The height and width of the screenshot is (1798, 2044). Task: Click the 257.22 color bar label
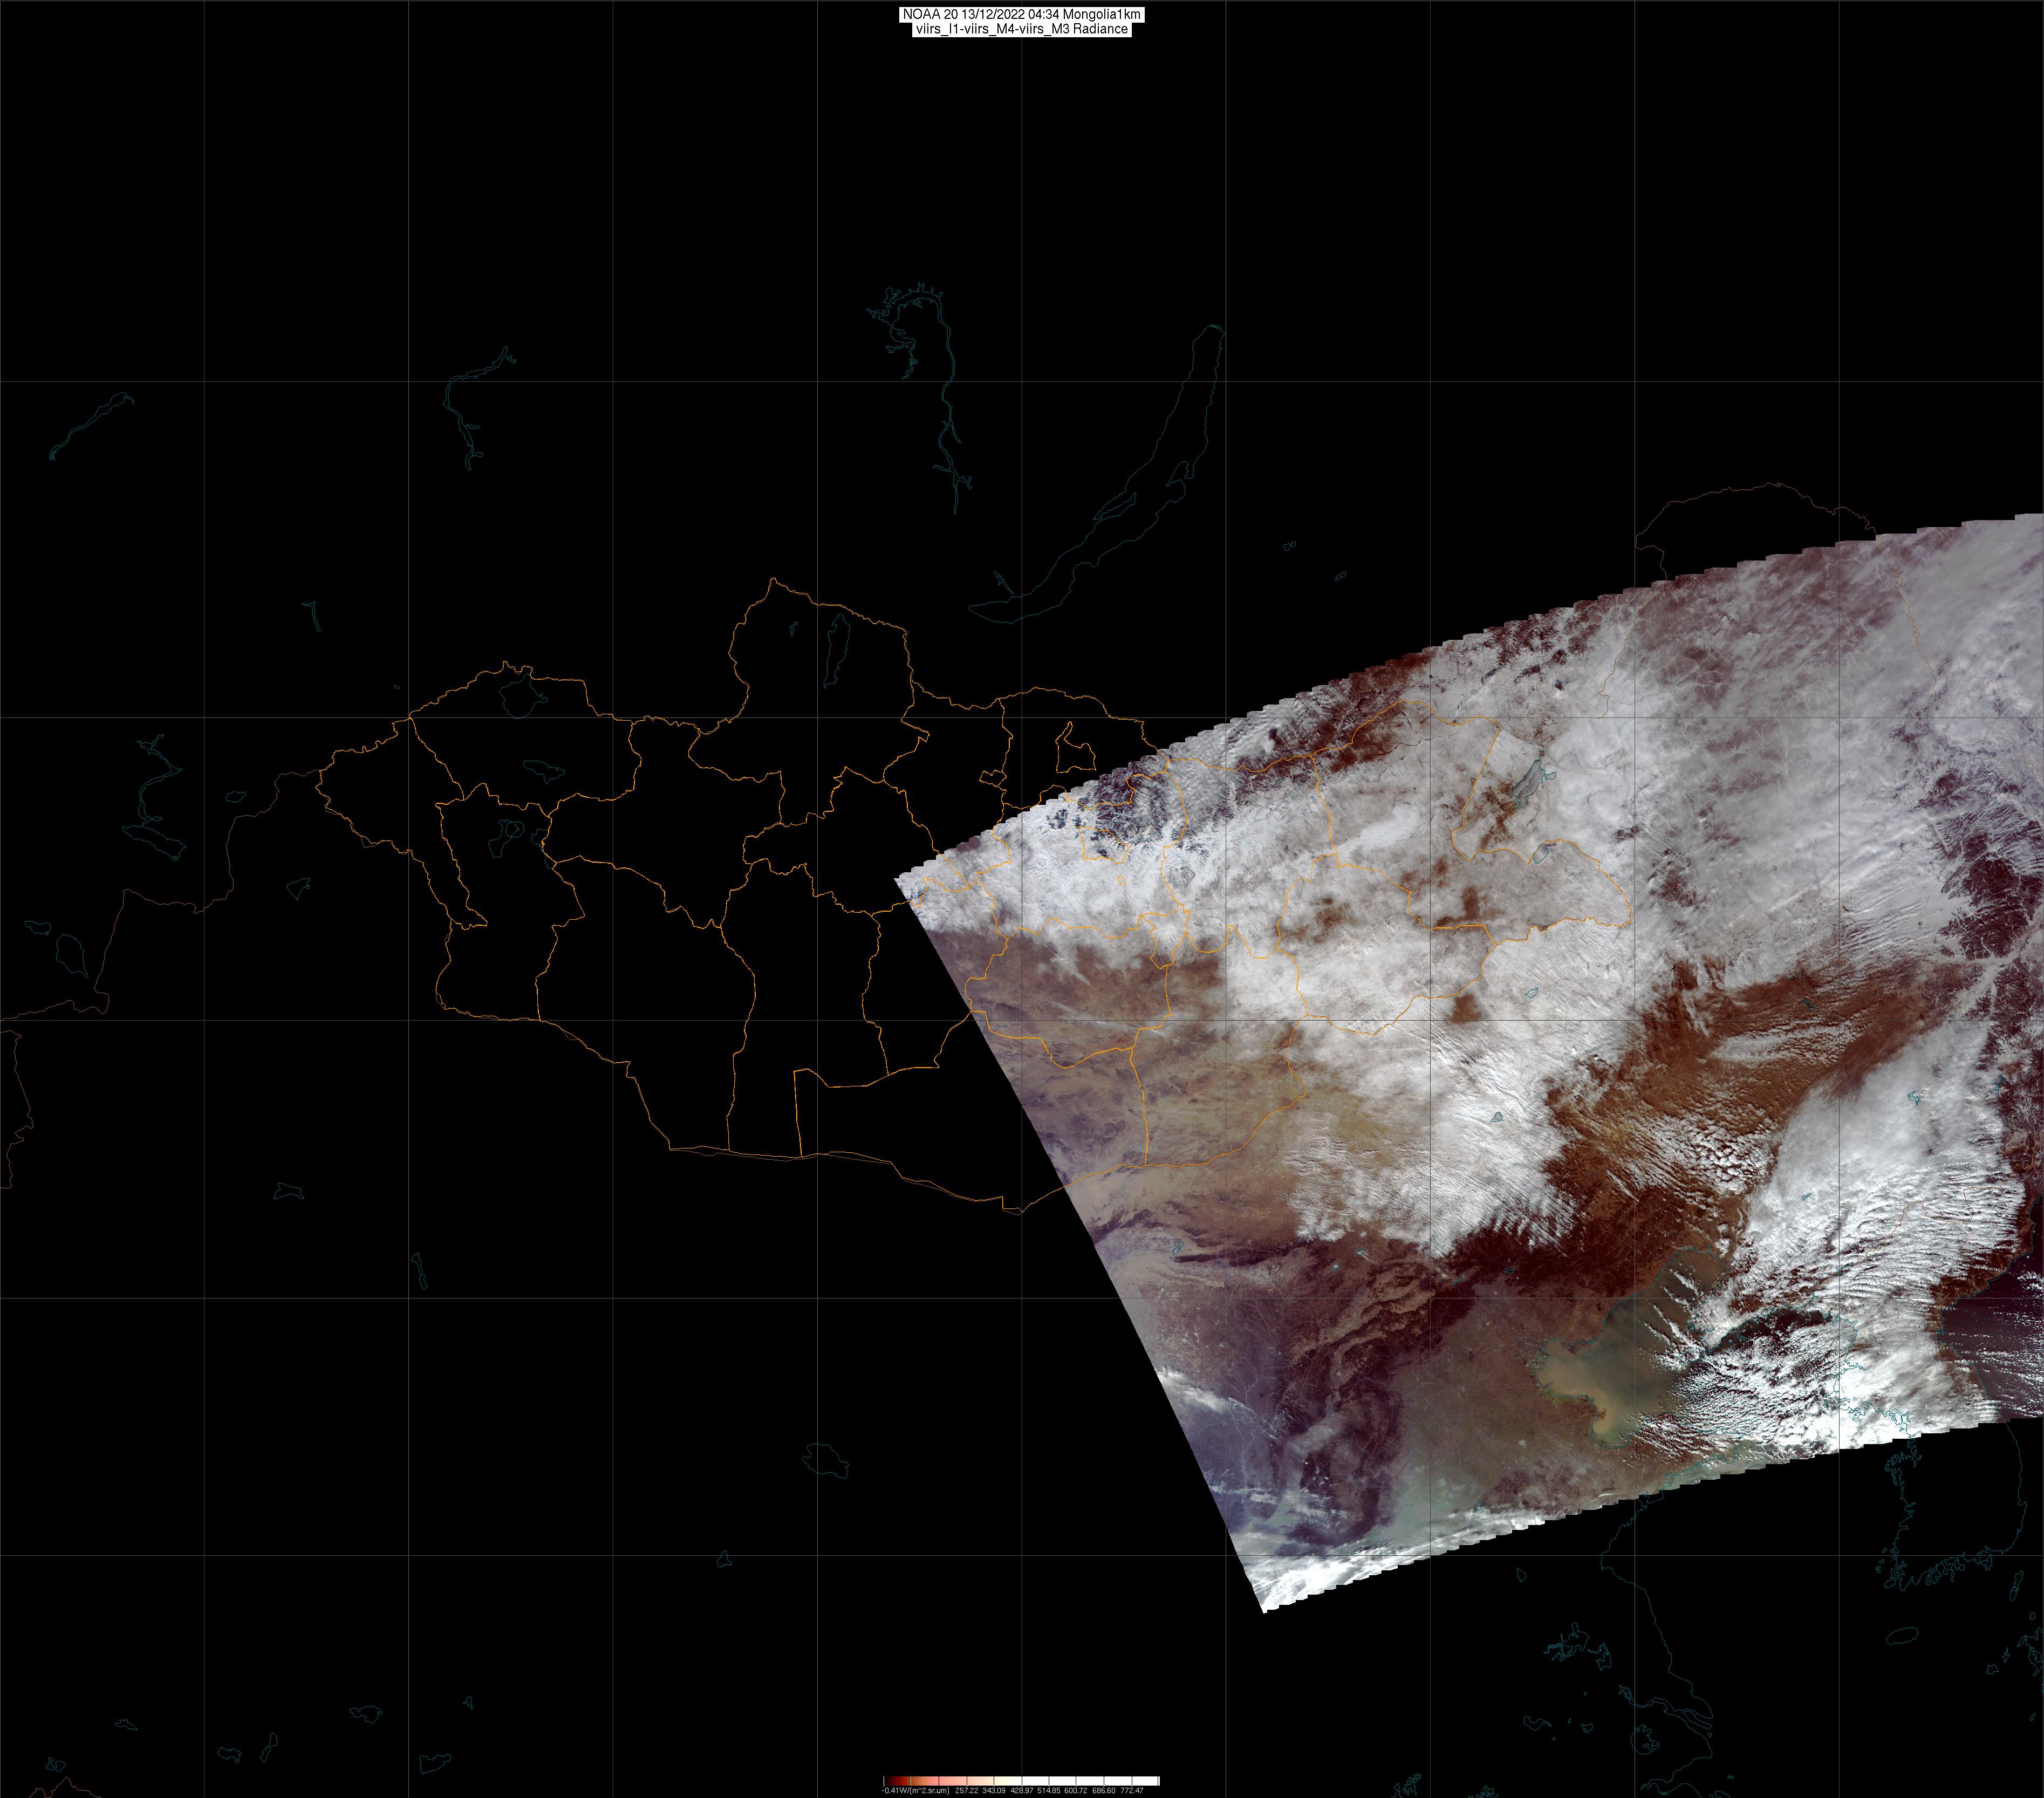[x=967, y=1791]
